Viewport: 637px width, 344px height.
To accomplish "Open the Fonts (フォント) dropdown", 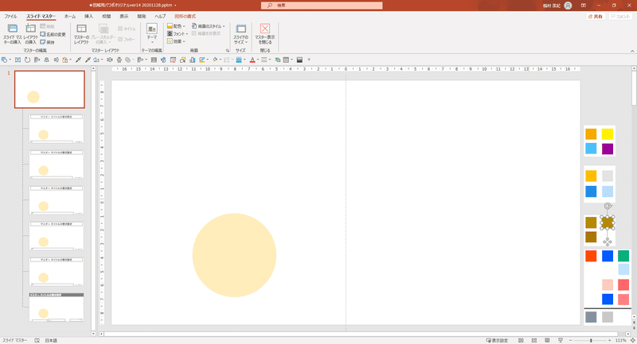I will [178, 33].
